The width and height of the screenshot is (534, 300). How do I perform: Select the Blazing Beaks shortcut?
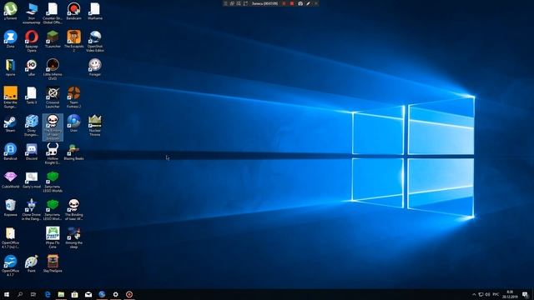[73, 152]
